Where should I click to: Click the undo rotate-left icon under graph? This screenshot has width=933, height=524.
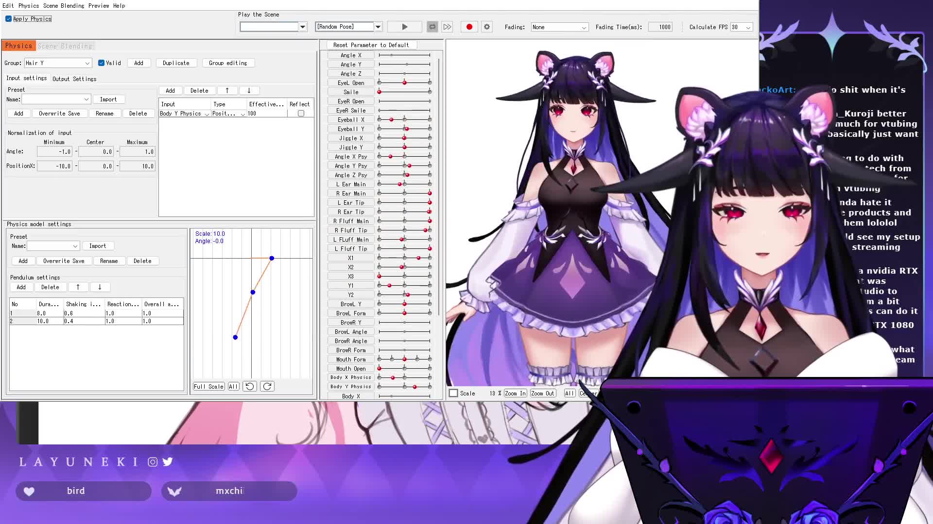[249, 387]
